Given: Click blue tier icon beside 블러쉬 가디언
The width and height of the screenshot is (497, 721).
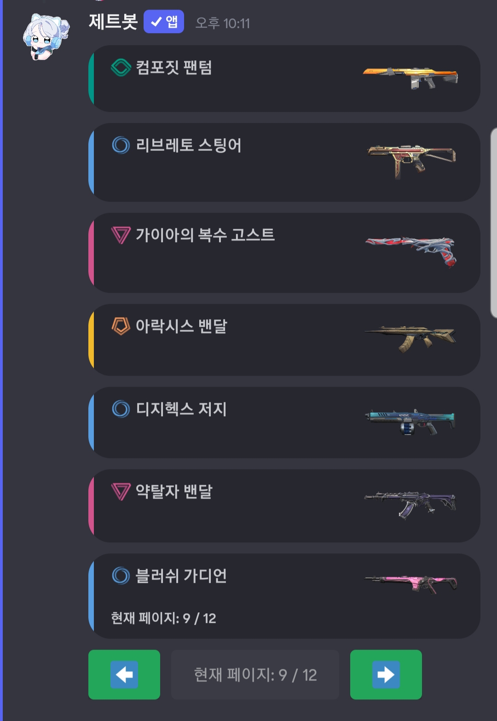Looking at the screenshot, I should (121, 576).
